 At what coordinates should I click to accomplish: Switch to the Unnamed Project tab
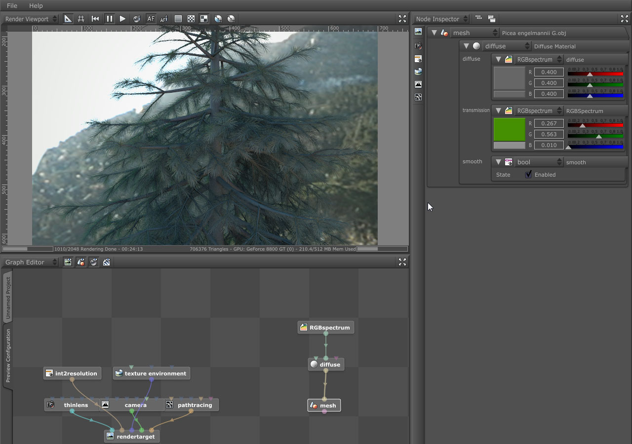[x=8, y=297]
